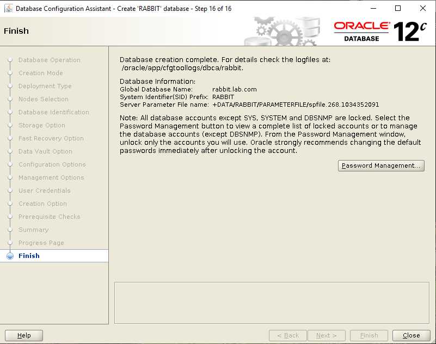
Task: Click the 'Database Information:' heading
Action: point(158,82)
